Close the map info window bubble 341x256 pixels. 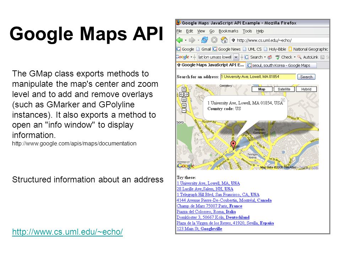pos(283,100)
